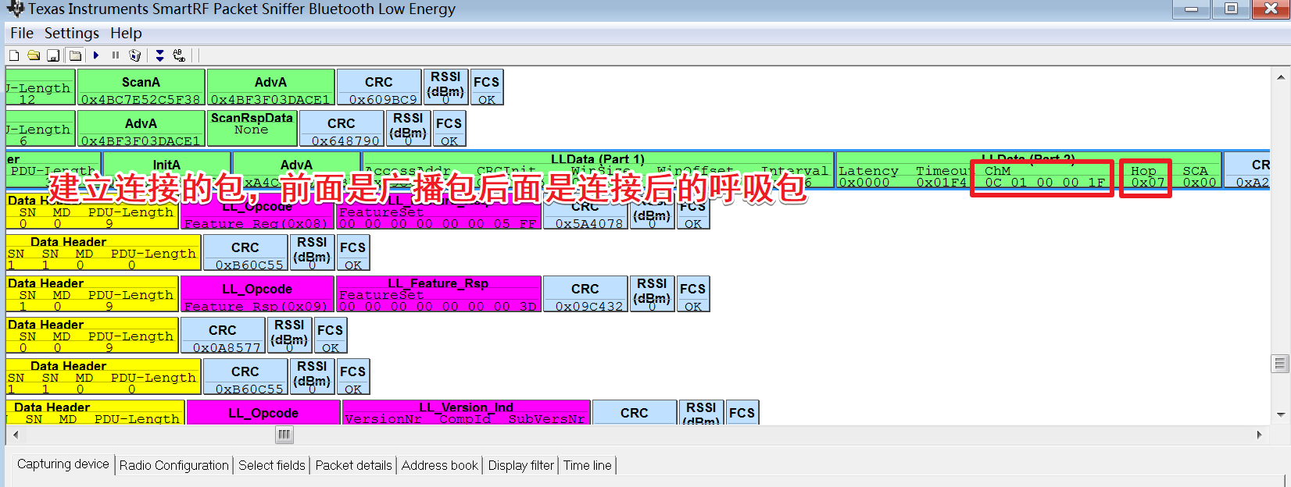Start packet capture with play button

[x=96, y=55]
